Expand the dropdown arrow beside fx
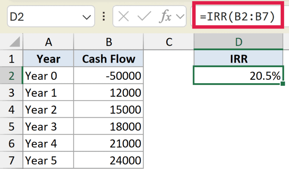 pos(180,17)
